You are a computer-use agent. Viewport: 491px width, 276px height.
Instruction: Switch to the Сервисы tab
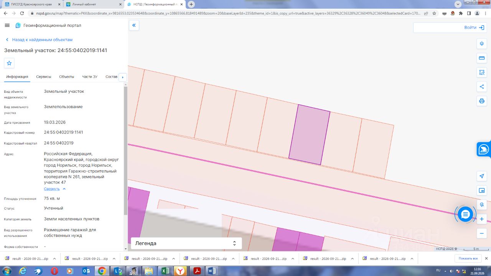pyautogui.click(x=44, y=77)
